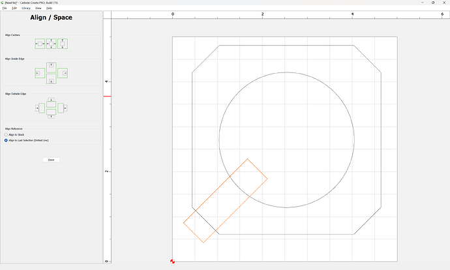
Task: Align centers horizontally icon
Action: point(40,44)
